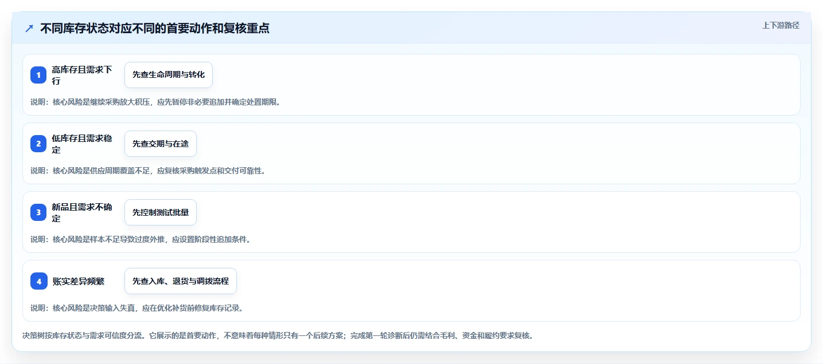Click the note about 决策输入失真

(137, 308)
